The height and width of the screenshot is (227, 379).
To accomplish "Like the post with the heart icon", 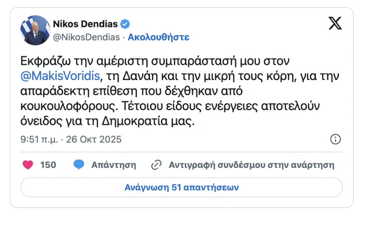I will pyautogui.click(x=28, y=165).
